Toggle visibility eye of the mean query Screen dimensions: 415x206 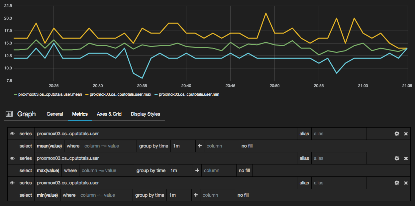pos(12,134)
